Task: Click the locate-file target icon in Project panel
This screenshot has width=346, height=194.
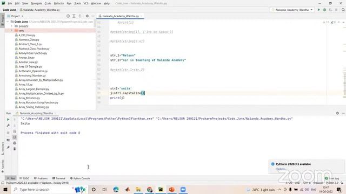Action: point(68,16)
